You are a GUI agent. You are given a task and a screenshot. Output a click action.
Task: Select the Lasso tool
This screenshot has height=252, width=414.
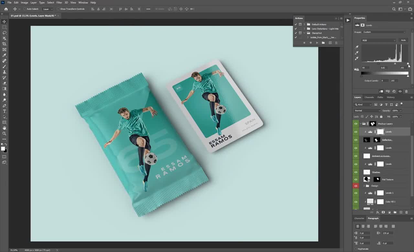coord(4,33)
